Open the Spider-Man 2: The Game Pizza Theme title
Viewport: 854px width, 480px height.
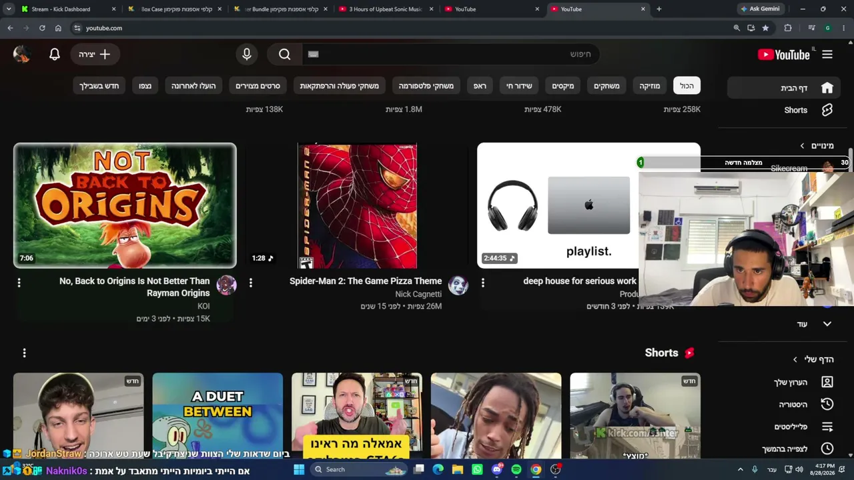point(366,281)
